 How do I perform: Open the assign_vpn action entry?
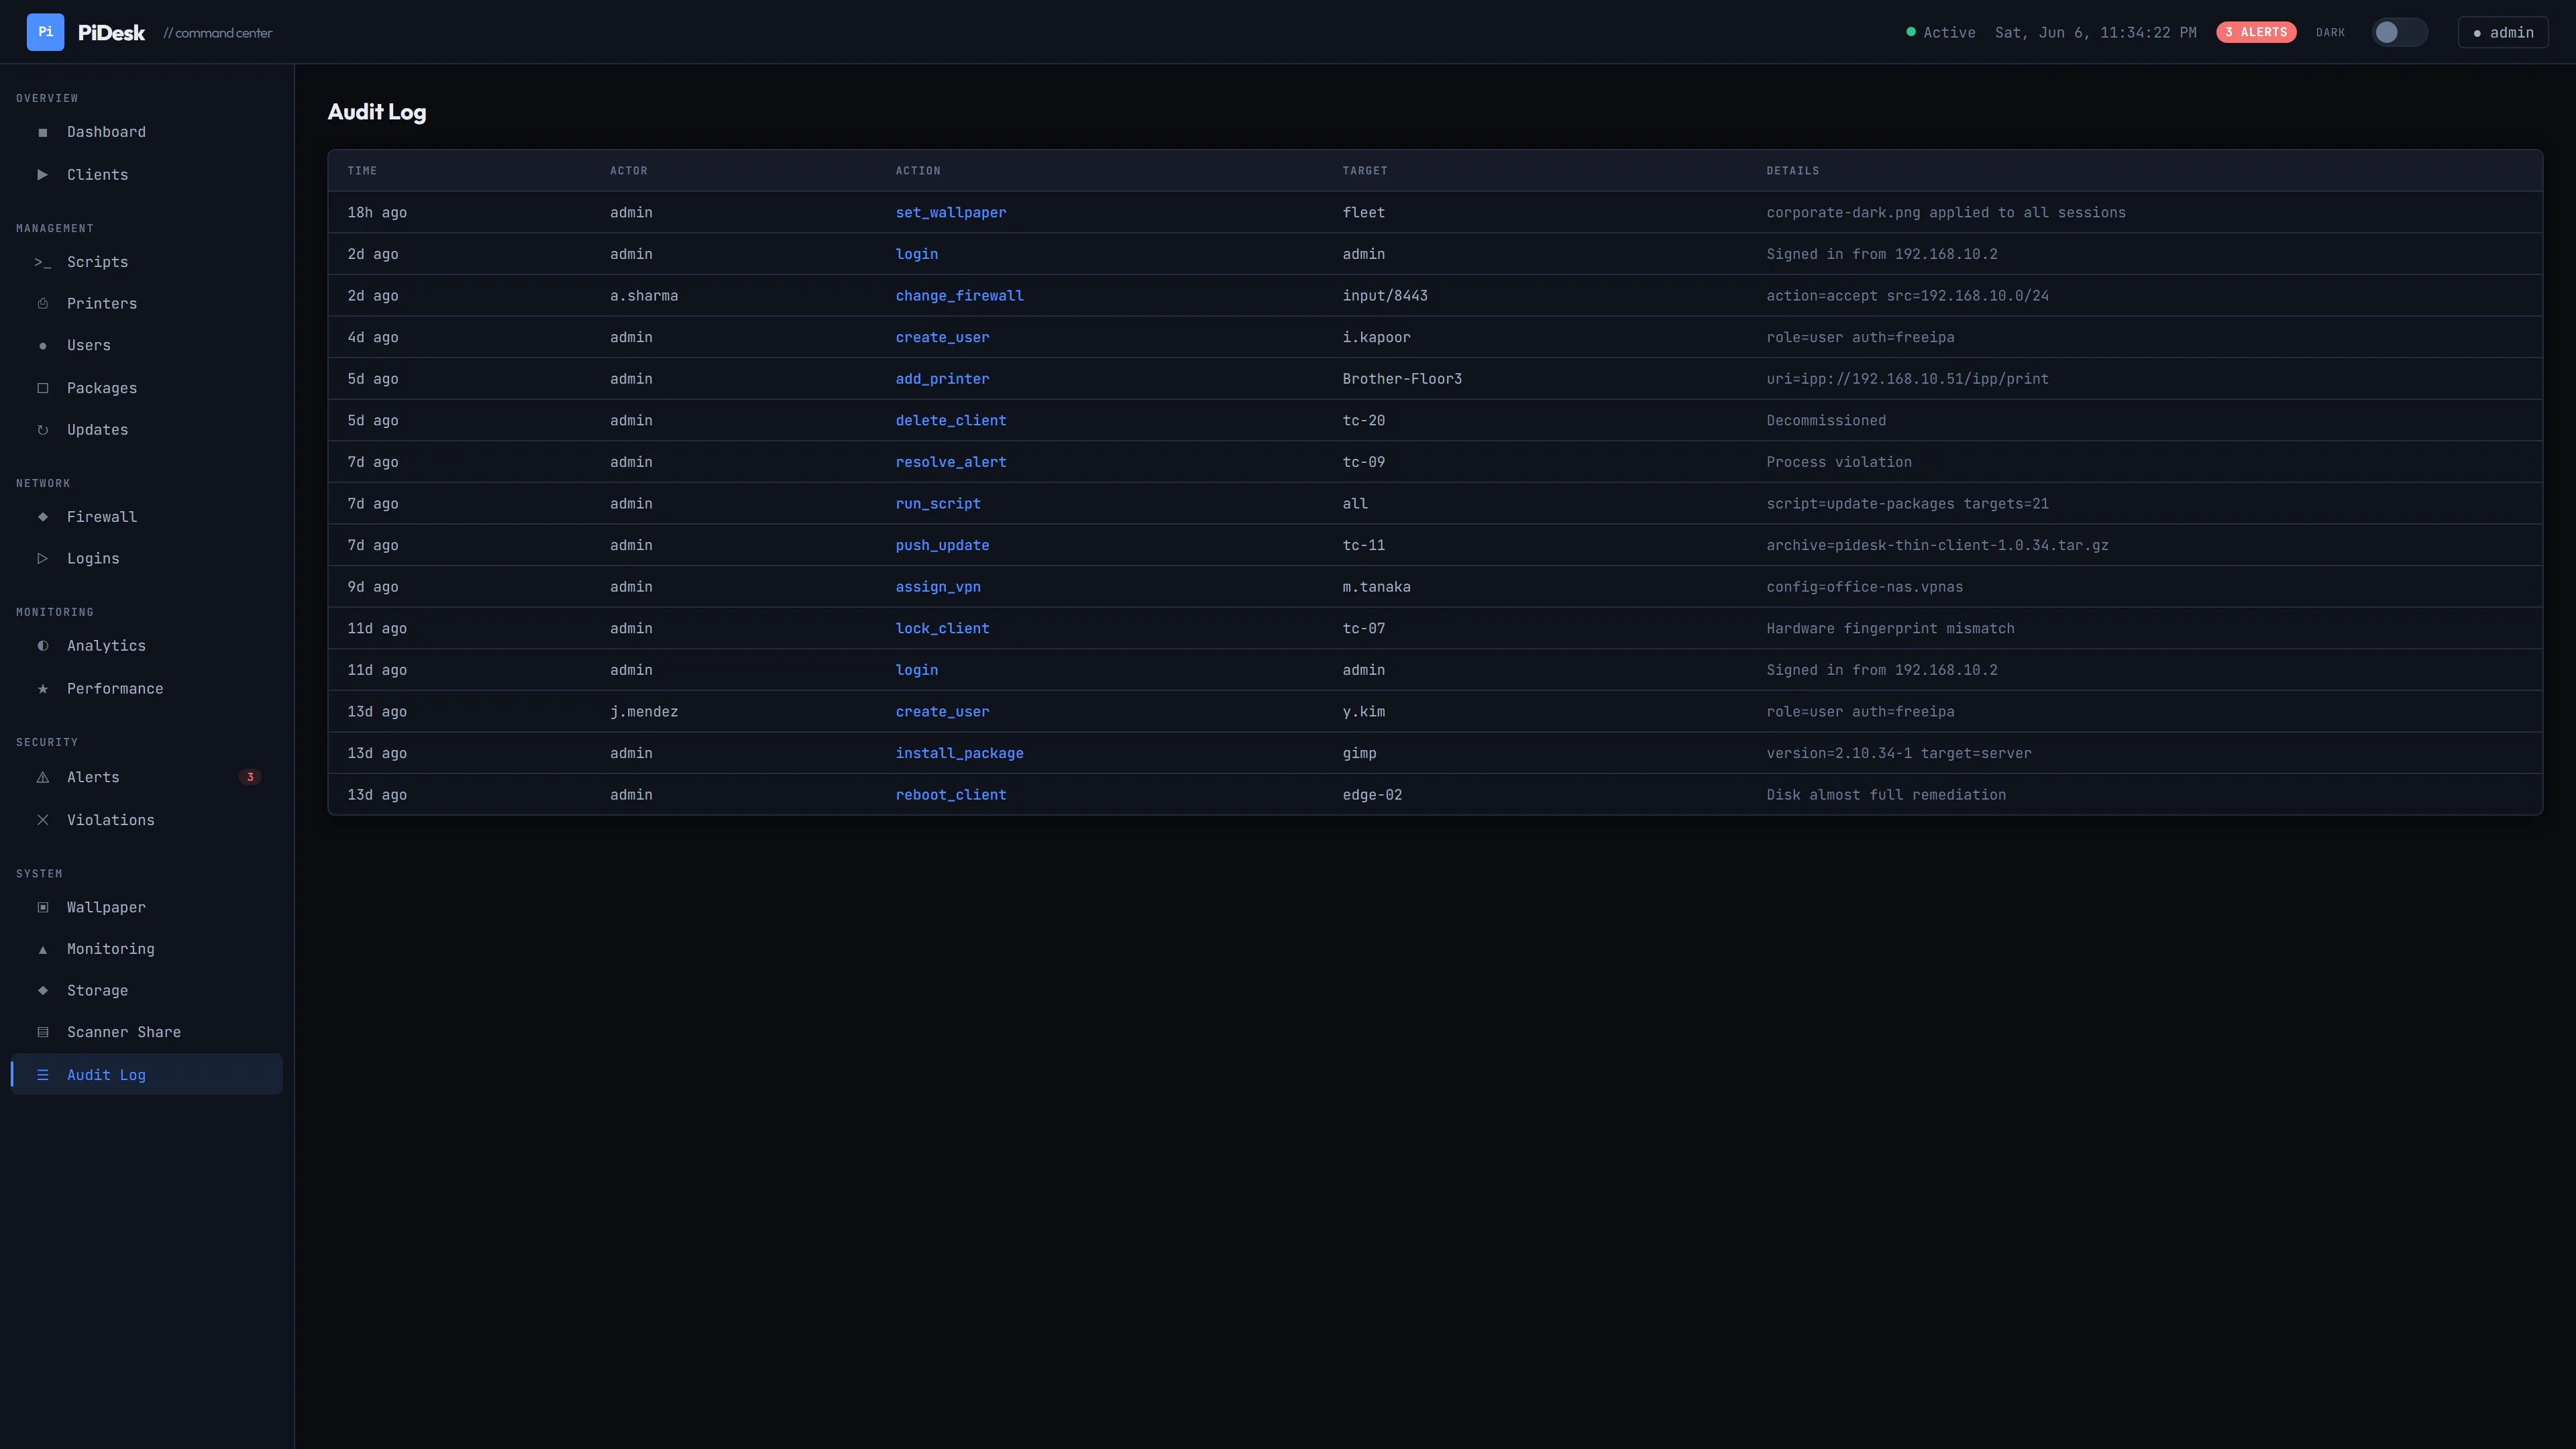point(938,587)
